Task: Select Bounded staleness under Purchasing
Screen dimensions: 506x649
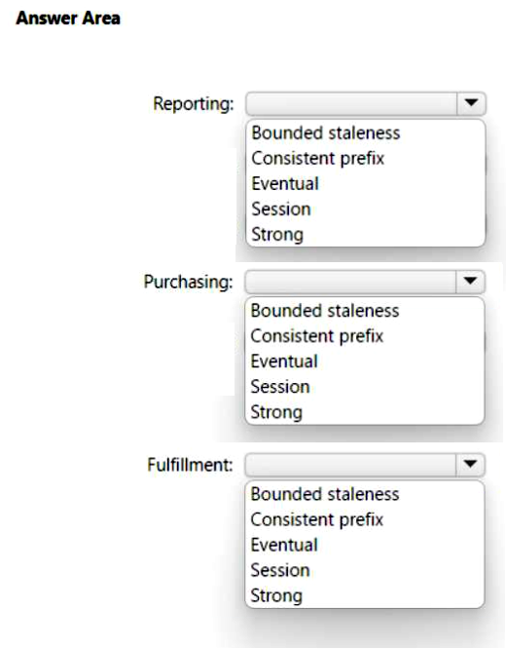Action: coord(325,311)
